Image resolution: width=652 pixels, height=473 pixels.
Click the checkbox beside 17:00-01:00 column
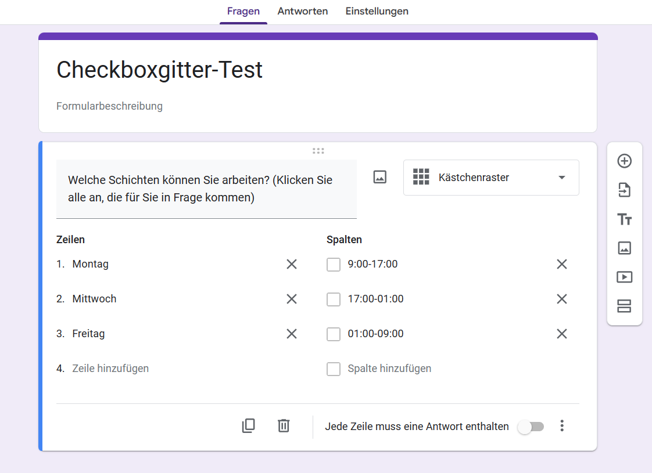[334, 299]
